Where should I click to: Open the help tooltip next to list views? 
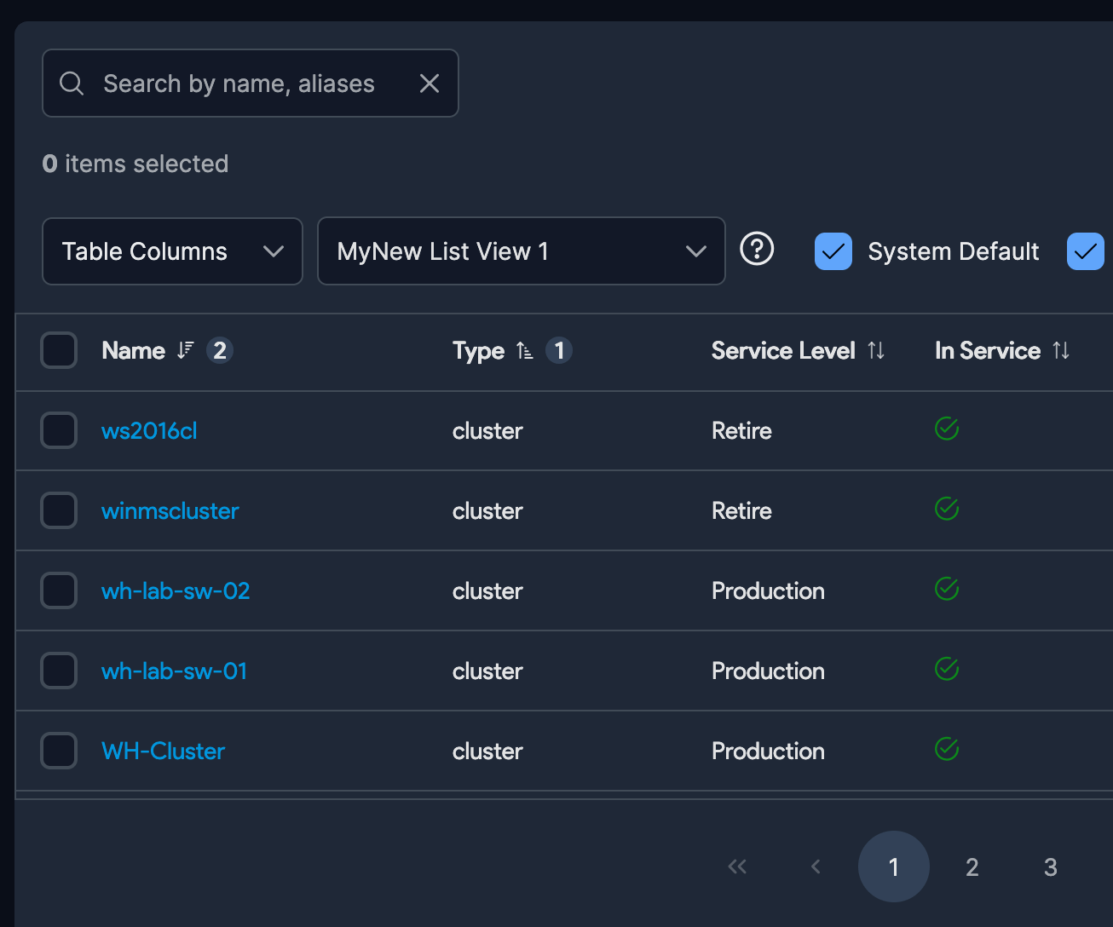757,250
